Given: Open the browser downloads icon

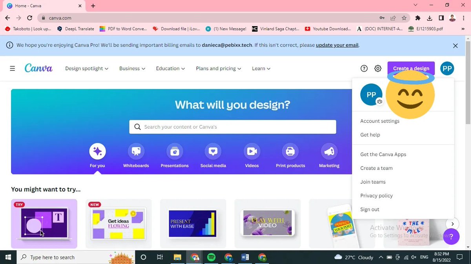Looking at the screenshot, I should pos(429,18).
